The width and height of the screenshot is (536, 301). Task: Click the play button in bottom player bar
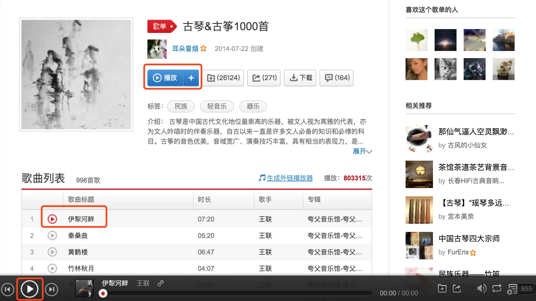(x=30, y=289)
